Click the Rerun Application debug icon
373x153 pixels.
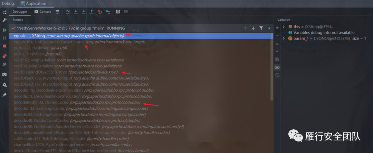click(4, 12)
